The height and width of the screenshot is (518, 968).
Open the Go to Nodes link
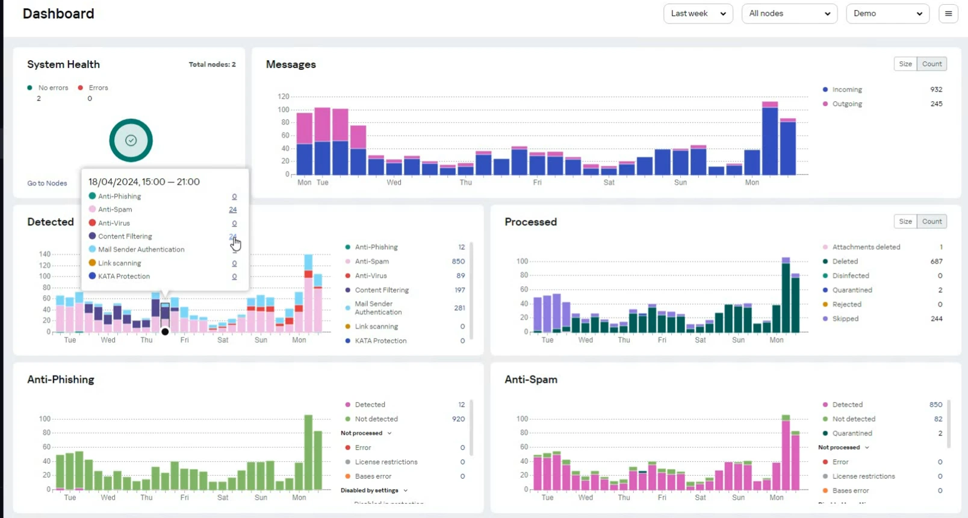point(47,183)
